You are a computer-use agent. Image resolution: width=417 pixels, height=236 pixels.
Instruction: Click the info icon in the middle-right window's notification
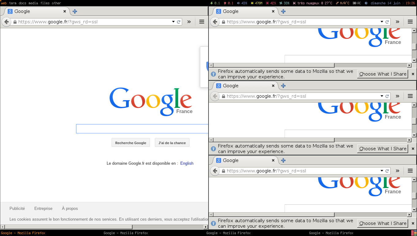tap(213, 149)
